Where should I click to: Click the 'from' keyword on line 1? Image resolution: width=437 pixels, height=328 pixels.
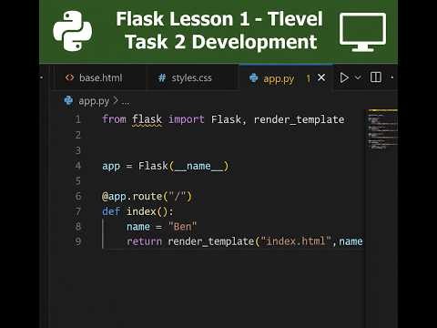click(x=114, y=119)
